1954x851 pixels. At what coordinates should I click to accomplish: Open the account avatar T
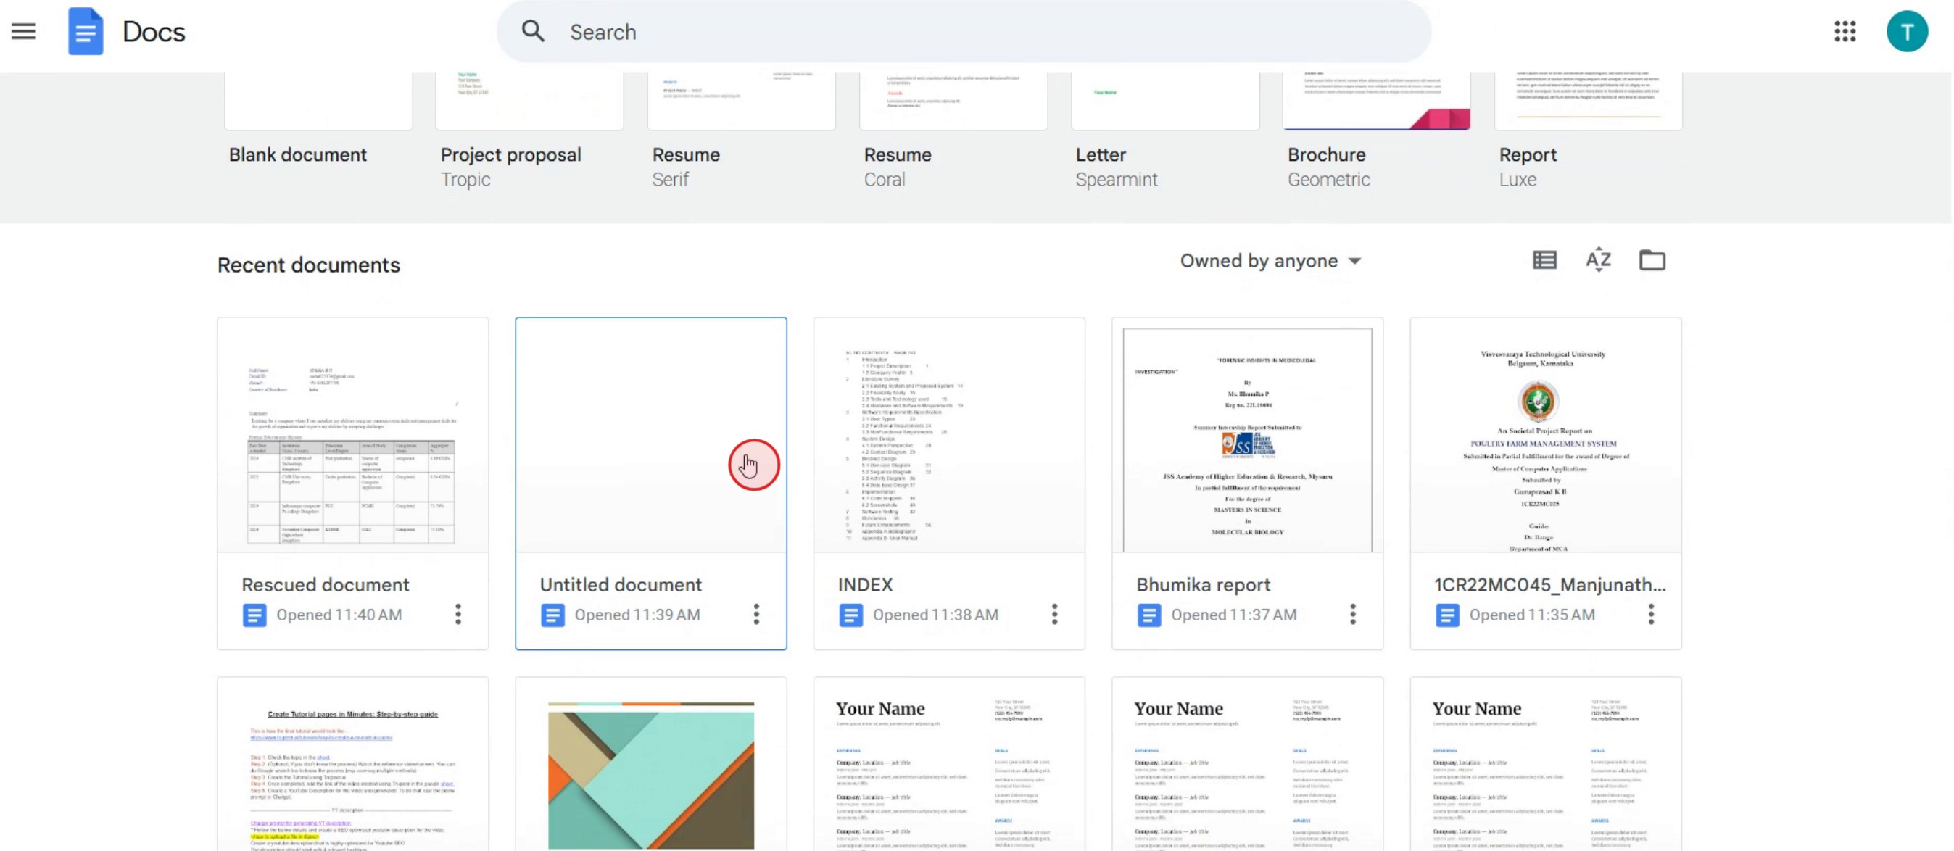pyautogui.click(x=1906, y=31)
